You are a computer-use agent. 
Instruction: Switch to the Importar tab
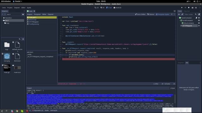187,11
